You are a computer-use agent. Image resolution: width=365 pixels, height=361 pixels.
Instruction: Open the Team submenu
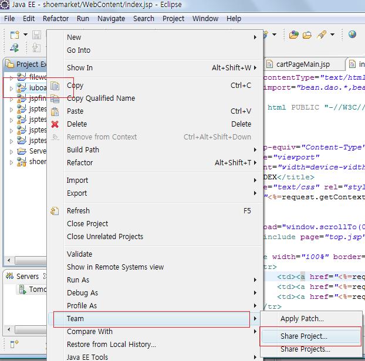click(x=155, y=319)
